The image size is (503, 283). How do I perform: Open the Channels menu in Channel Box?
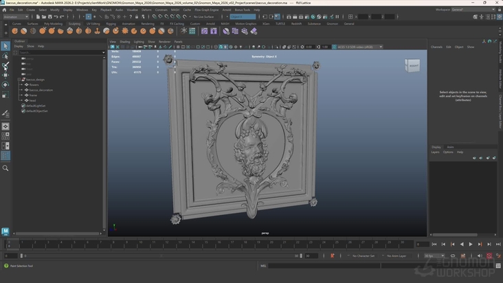point(436,47)
